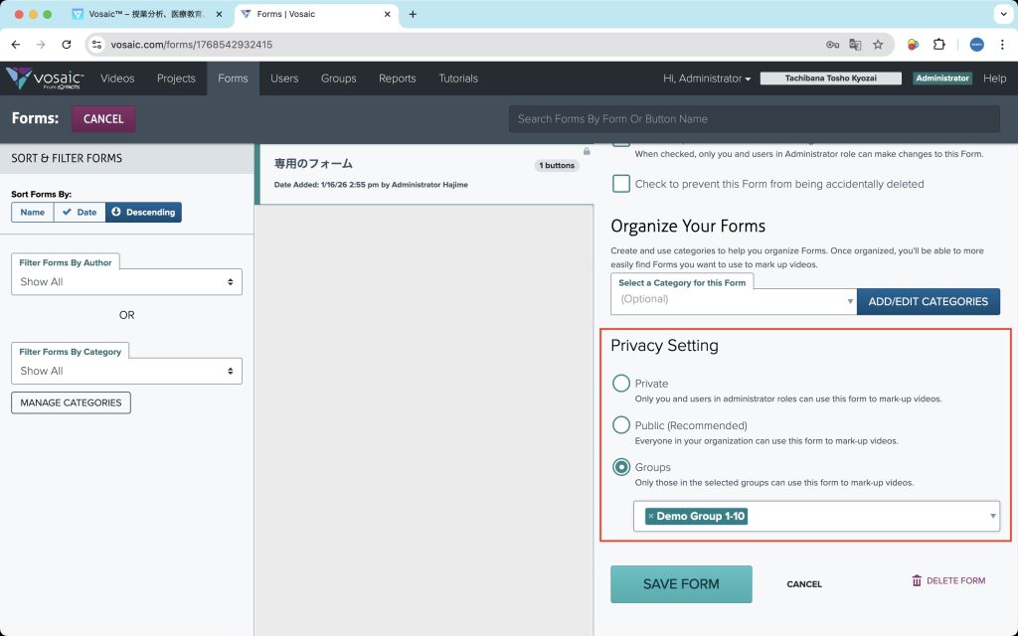Select the Private privacy option

point(621,384)
